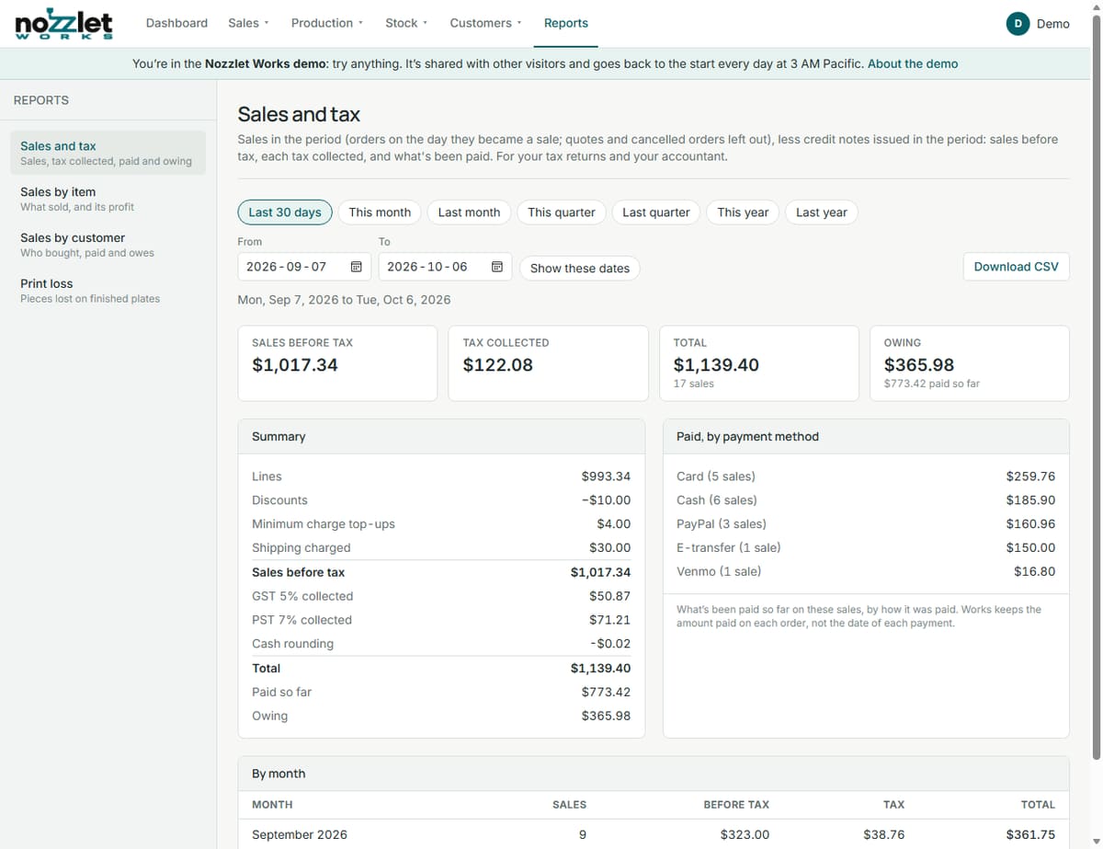1103x849 pixels.
Task: Click the Shipping charged line
Action: (441, 548)
